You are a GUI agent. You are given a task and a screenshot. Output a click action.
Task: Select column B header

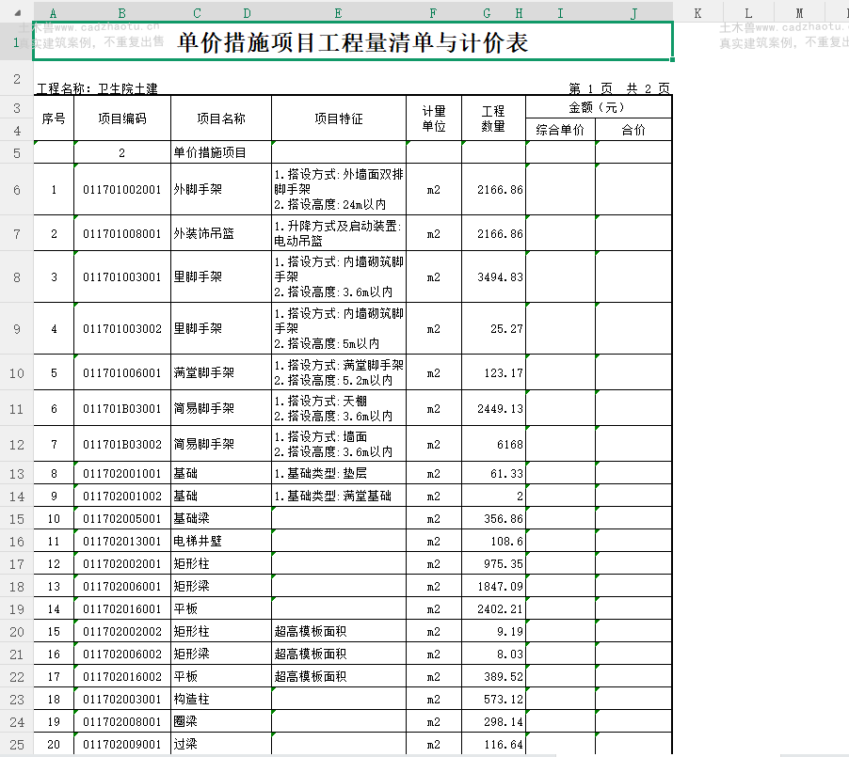pos(121,13)
